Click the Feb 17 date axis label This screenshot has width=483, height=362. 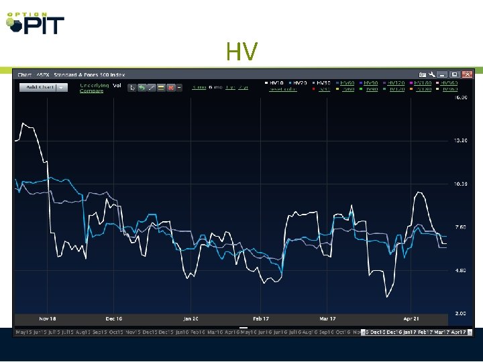[261, 318]
